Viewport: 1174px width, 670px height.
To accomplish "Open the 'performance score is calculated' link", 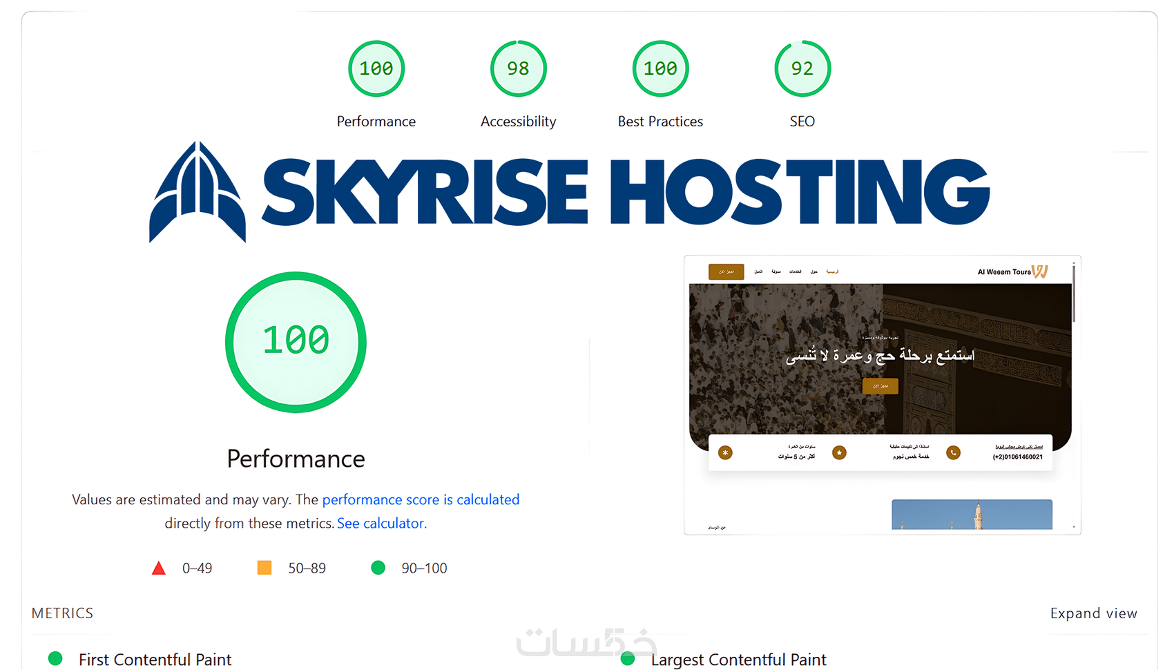I will [x=421, y=499].
